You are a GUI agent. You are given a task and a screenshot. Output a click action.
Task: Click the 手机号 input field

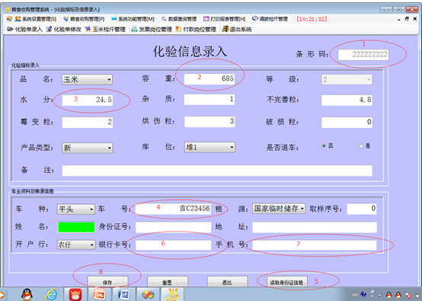315,245
